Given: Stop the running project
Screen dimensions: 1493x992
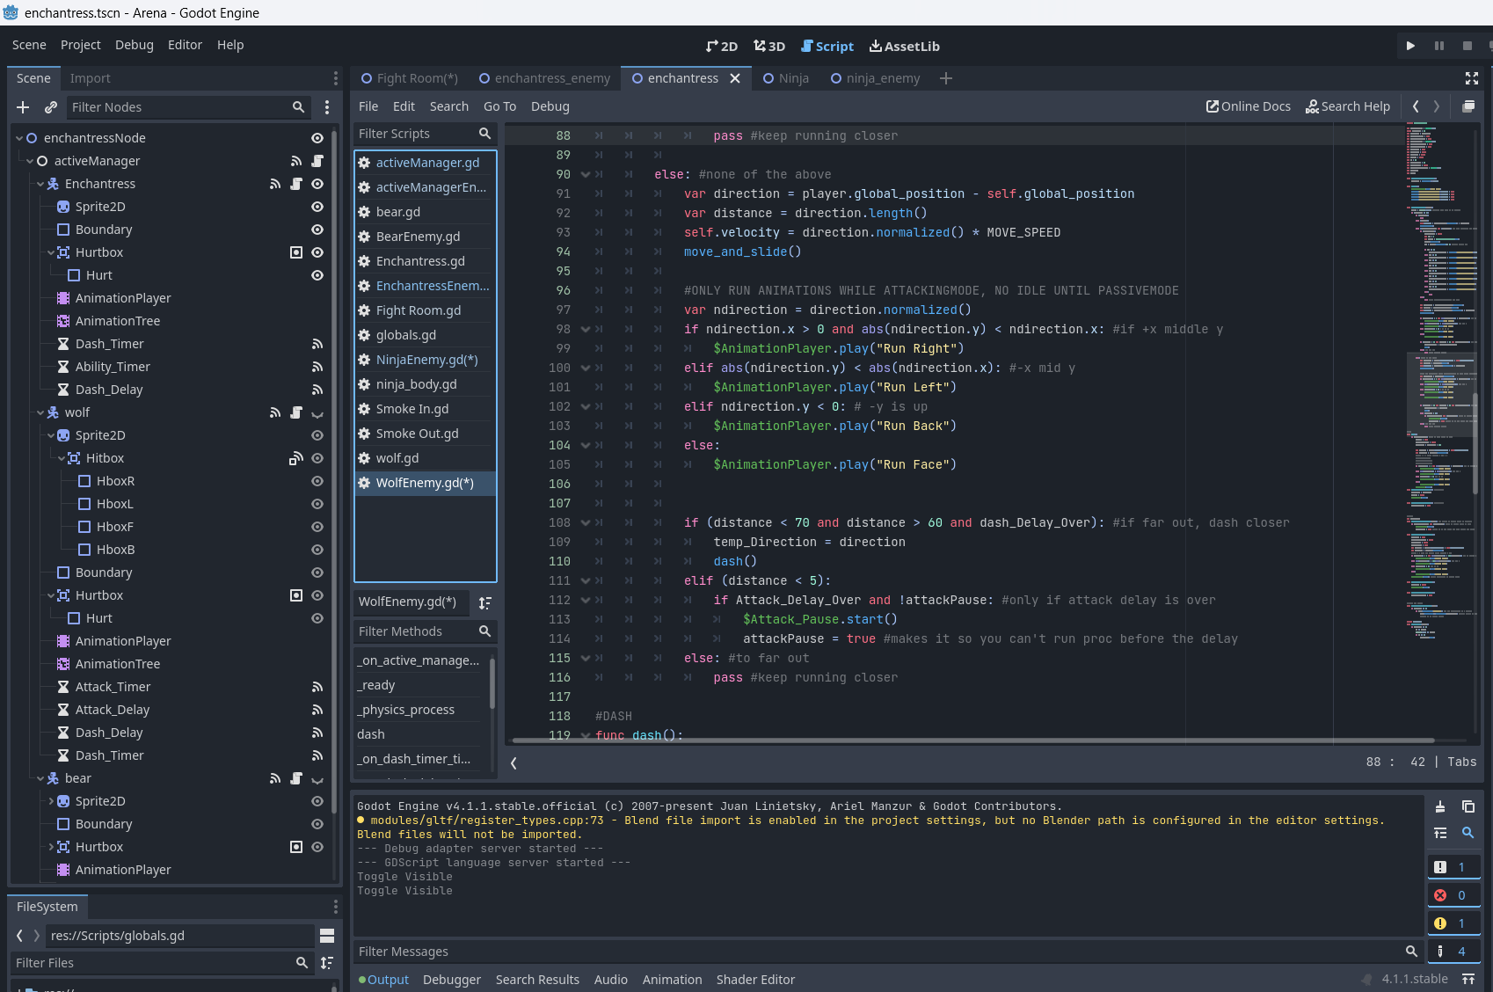Looking at the screenshot, I should click(1468, 46).
